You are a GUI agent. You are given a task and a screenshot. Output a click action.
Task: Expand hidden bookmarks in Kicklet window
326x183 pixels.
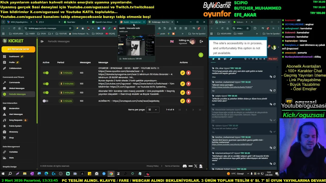(x=182, y=34)
